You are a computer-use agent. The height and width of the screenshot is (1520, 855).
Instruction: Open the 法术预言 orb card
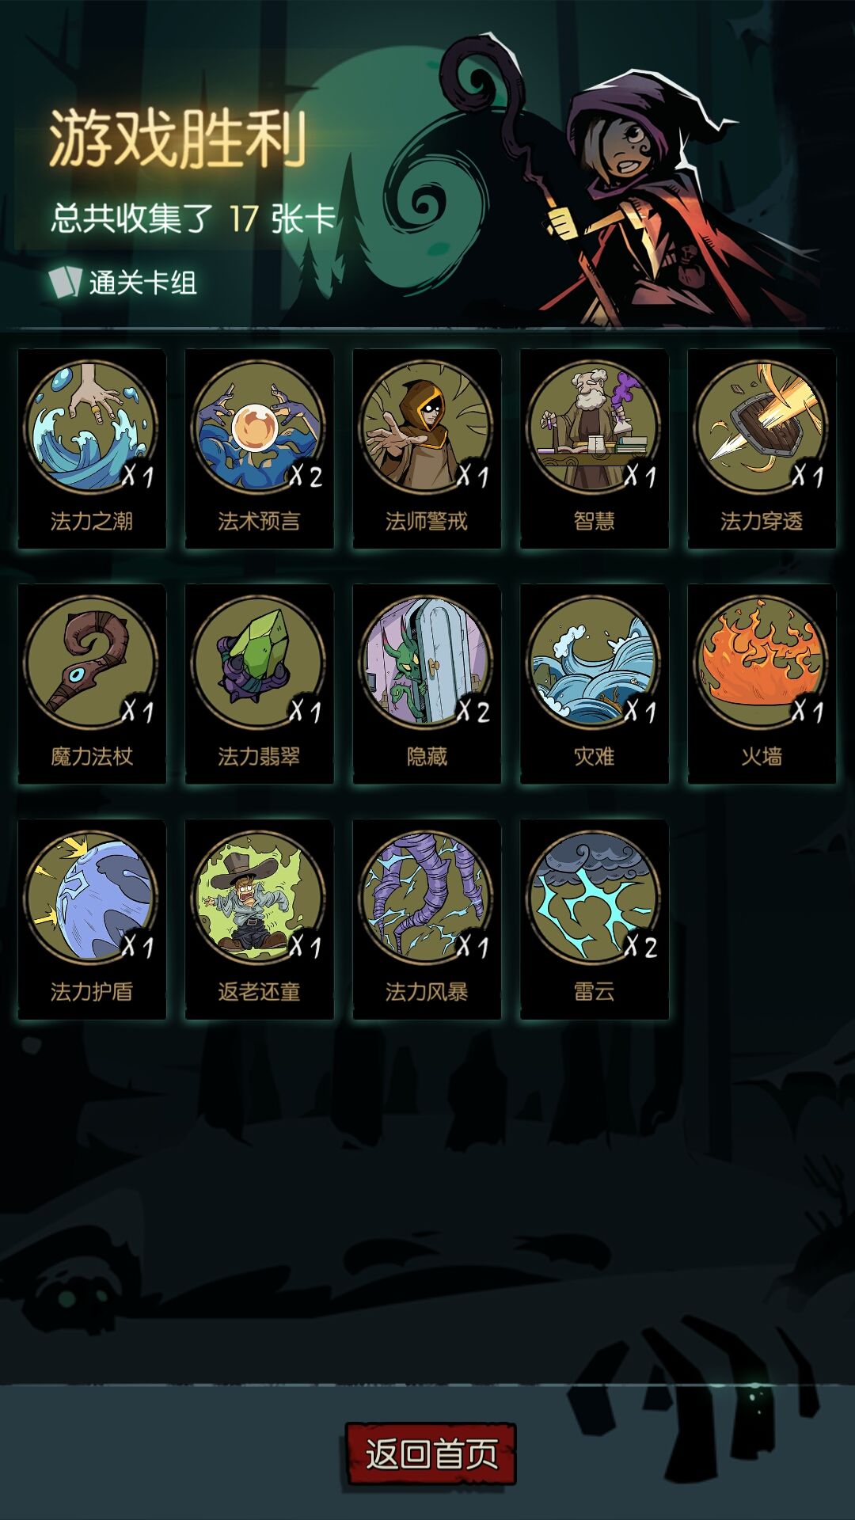click(x=259, y=449)
